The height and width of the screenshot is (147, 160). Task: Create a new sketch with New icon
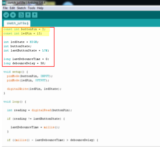click(21, 15)
